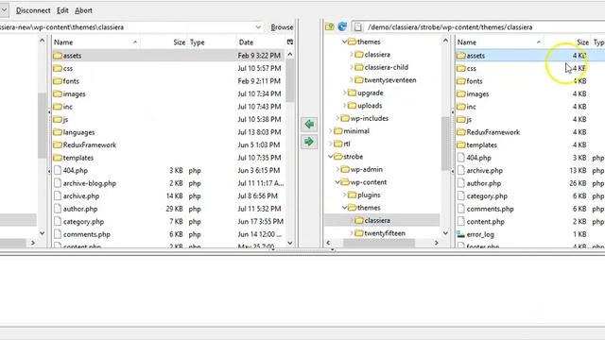Select remote templates folder icon

point(461,144)
